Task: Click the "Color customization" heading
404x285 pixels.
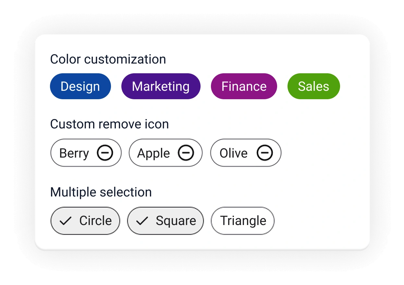Action: point(108,59)
